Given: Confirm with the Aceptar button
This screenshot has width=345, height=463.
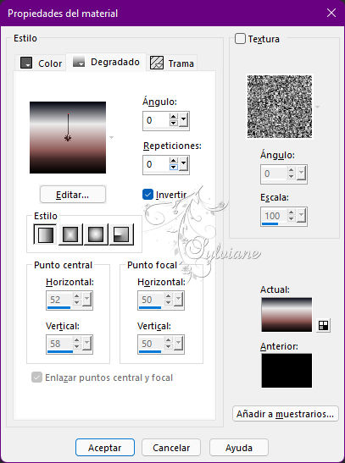Looking at the screenshot, I should pyautogui.click(x=105, y=448).
